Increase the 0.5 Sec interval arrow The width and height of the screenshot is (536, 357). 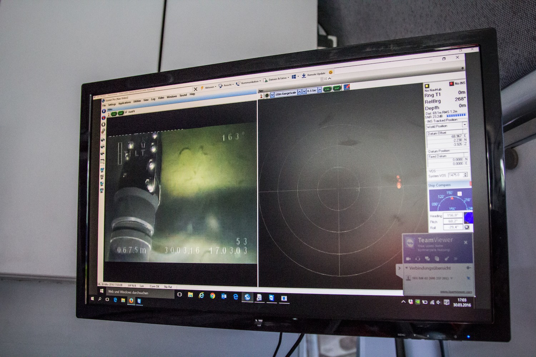tap(320, 90)
